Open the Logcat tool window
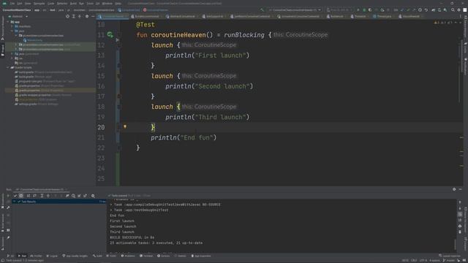Viewport: 468px width, 263px height. point(52,256)
